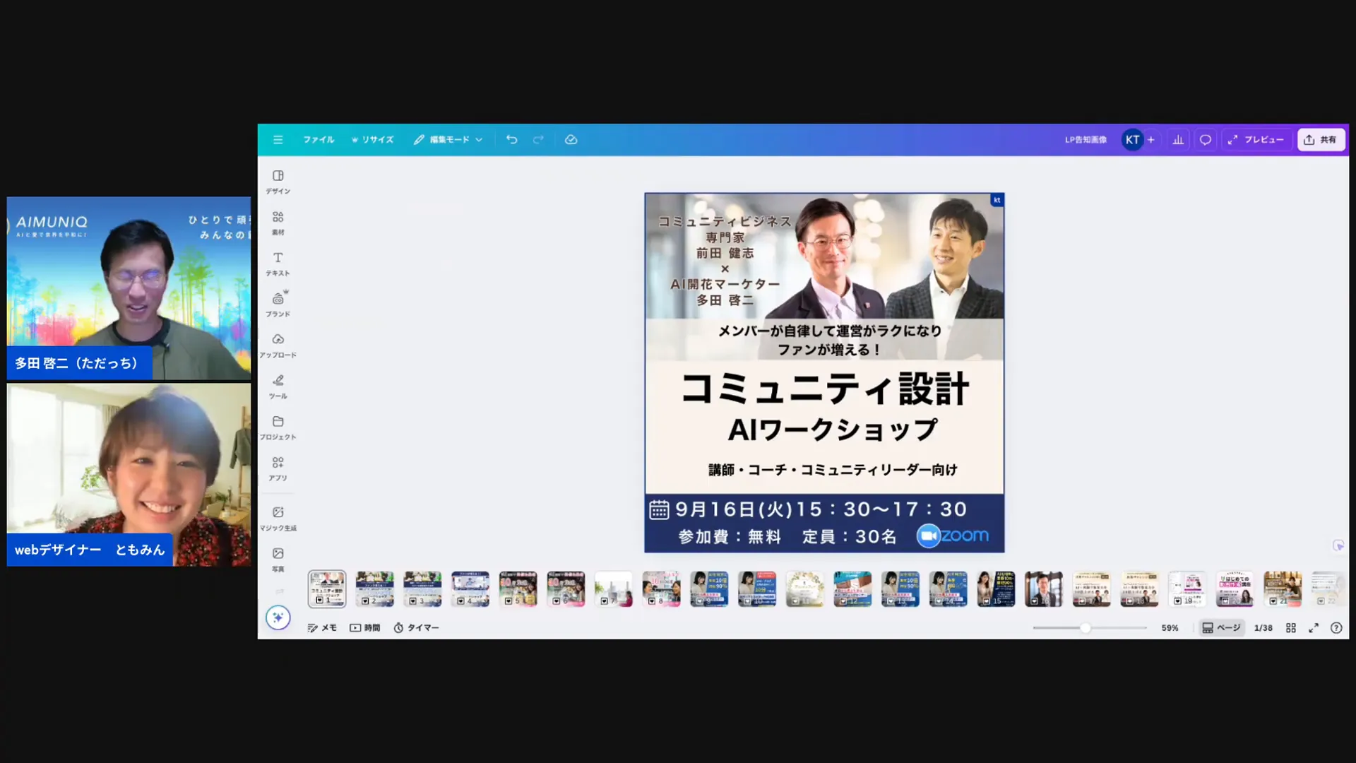Viewport: 1356px width, 763px height.
Task: Open the マジック生成 panel
Action: coord(278,519)
